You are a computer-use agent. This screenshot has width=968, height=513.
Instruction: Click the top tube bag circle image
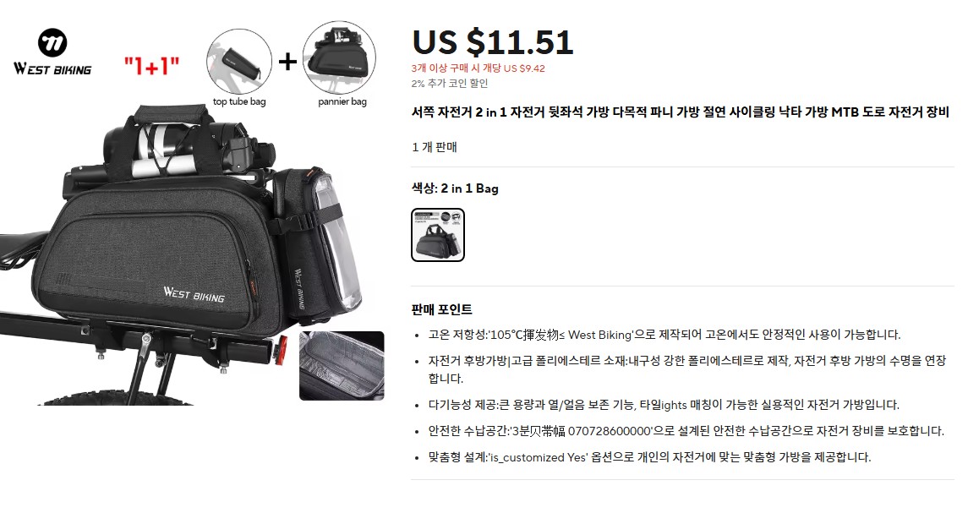click(x=239, y=61)
